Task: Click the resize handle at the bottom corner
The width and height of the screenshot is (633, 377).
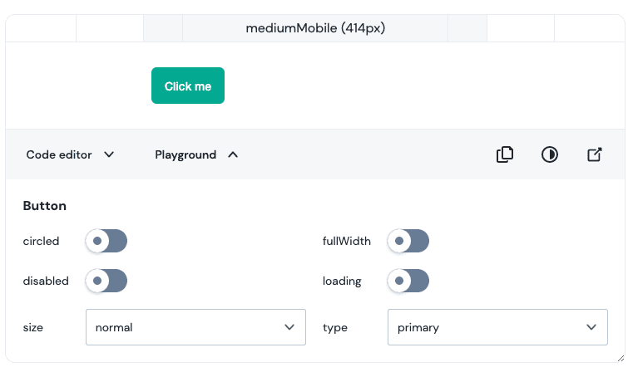Action: [x=621, y=358]
